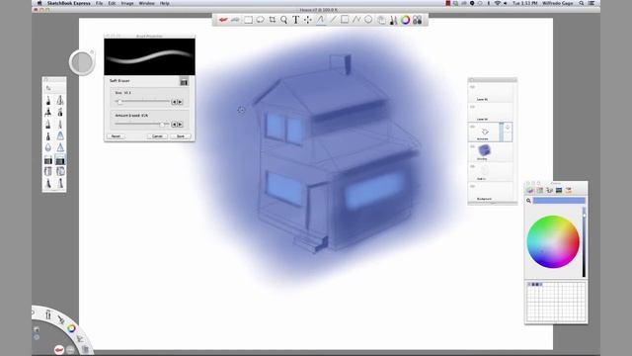This screenshot has width=632, height=356.
Task: Open the File menu
Action: (99, 3)
